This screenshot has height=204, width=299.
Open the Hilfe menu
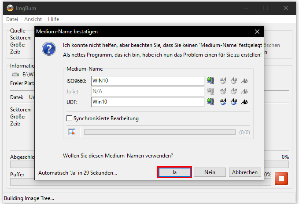pyautogui.click(x=54, y=19)
